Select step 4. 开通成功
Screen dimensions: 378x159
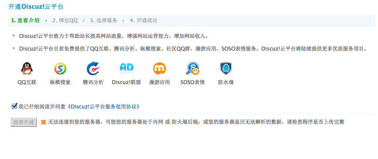click(144, 20)
